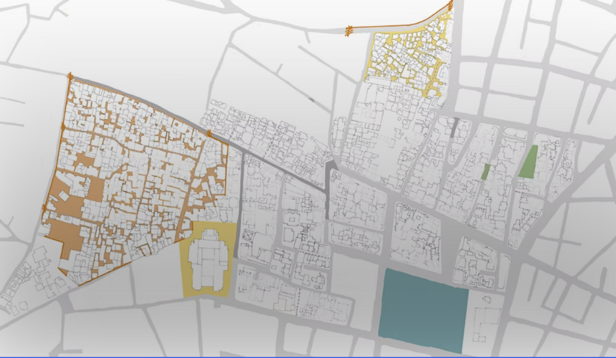Viewport: 616px width, 358px height.
Task: Select the short dark grey street above green patches
Action: (x=455, y=126)
